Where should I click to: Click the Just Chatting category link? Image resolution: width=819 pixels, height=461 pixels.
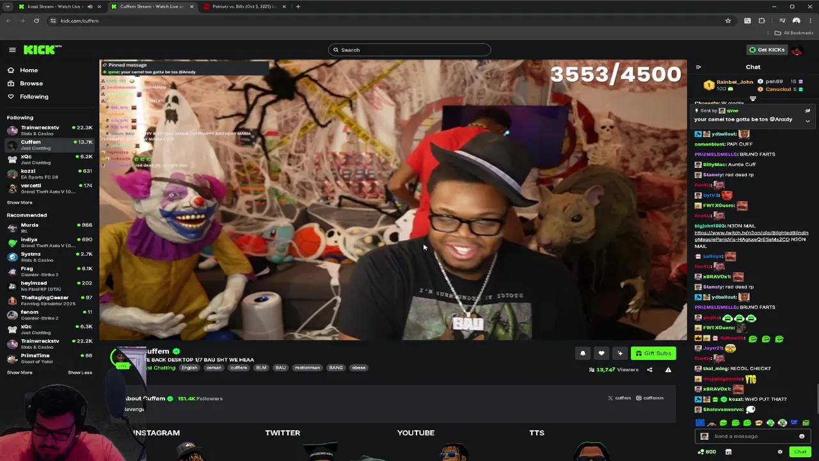click(160, 368)
